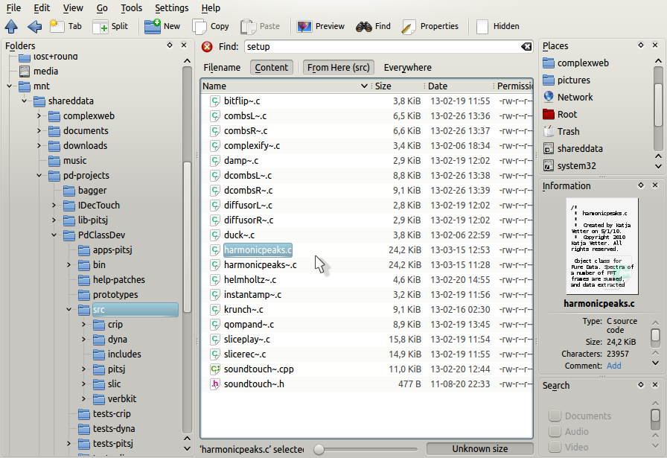
Task: Expand the complexweb folder tree node
Action: (39, 116)
